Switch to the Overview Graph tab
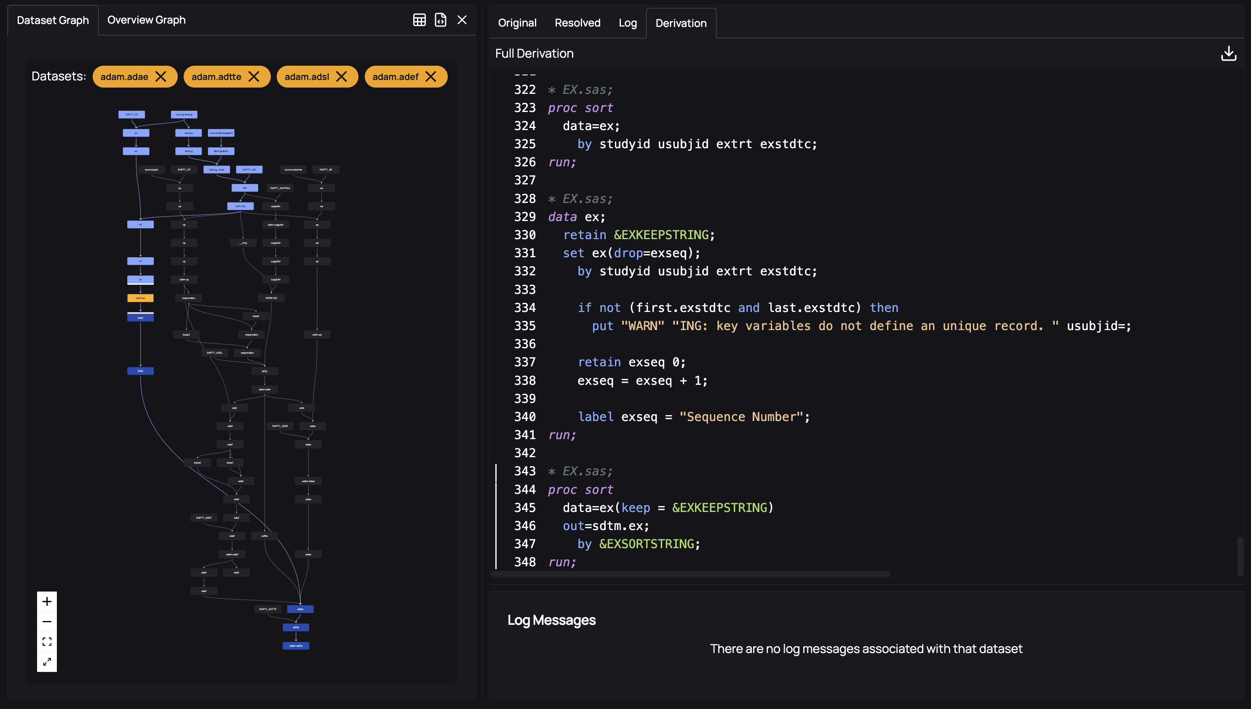The width and height of the screenshot is (1251, 709). [146, 20]
